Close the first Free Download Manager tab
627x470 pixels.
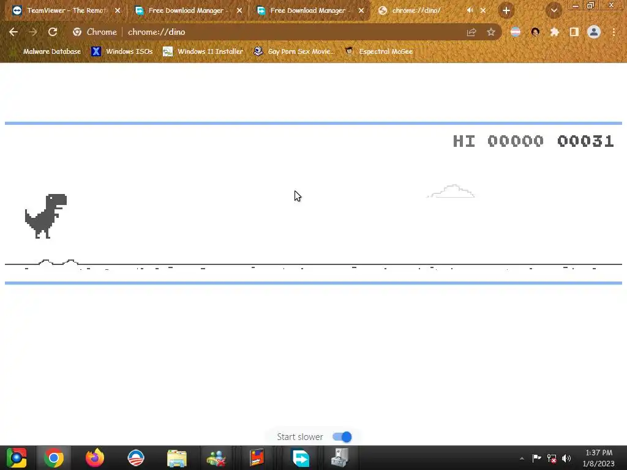coord(239,10)
